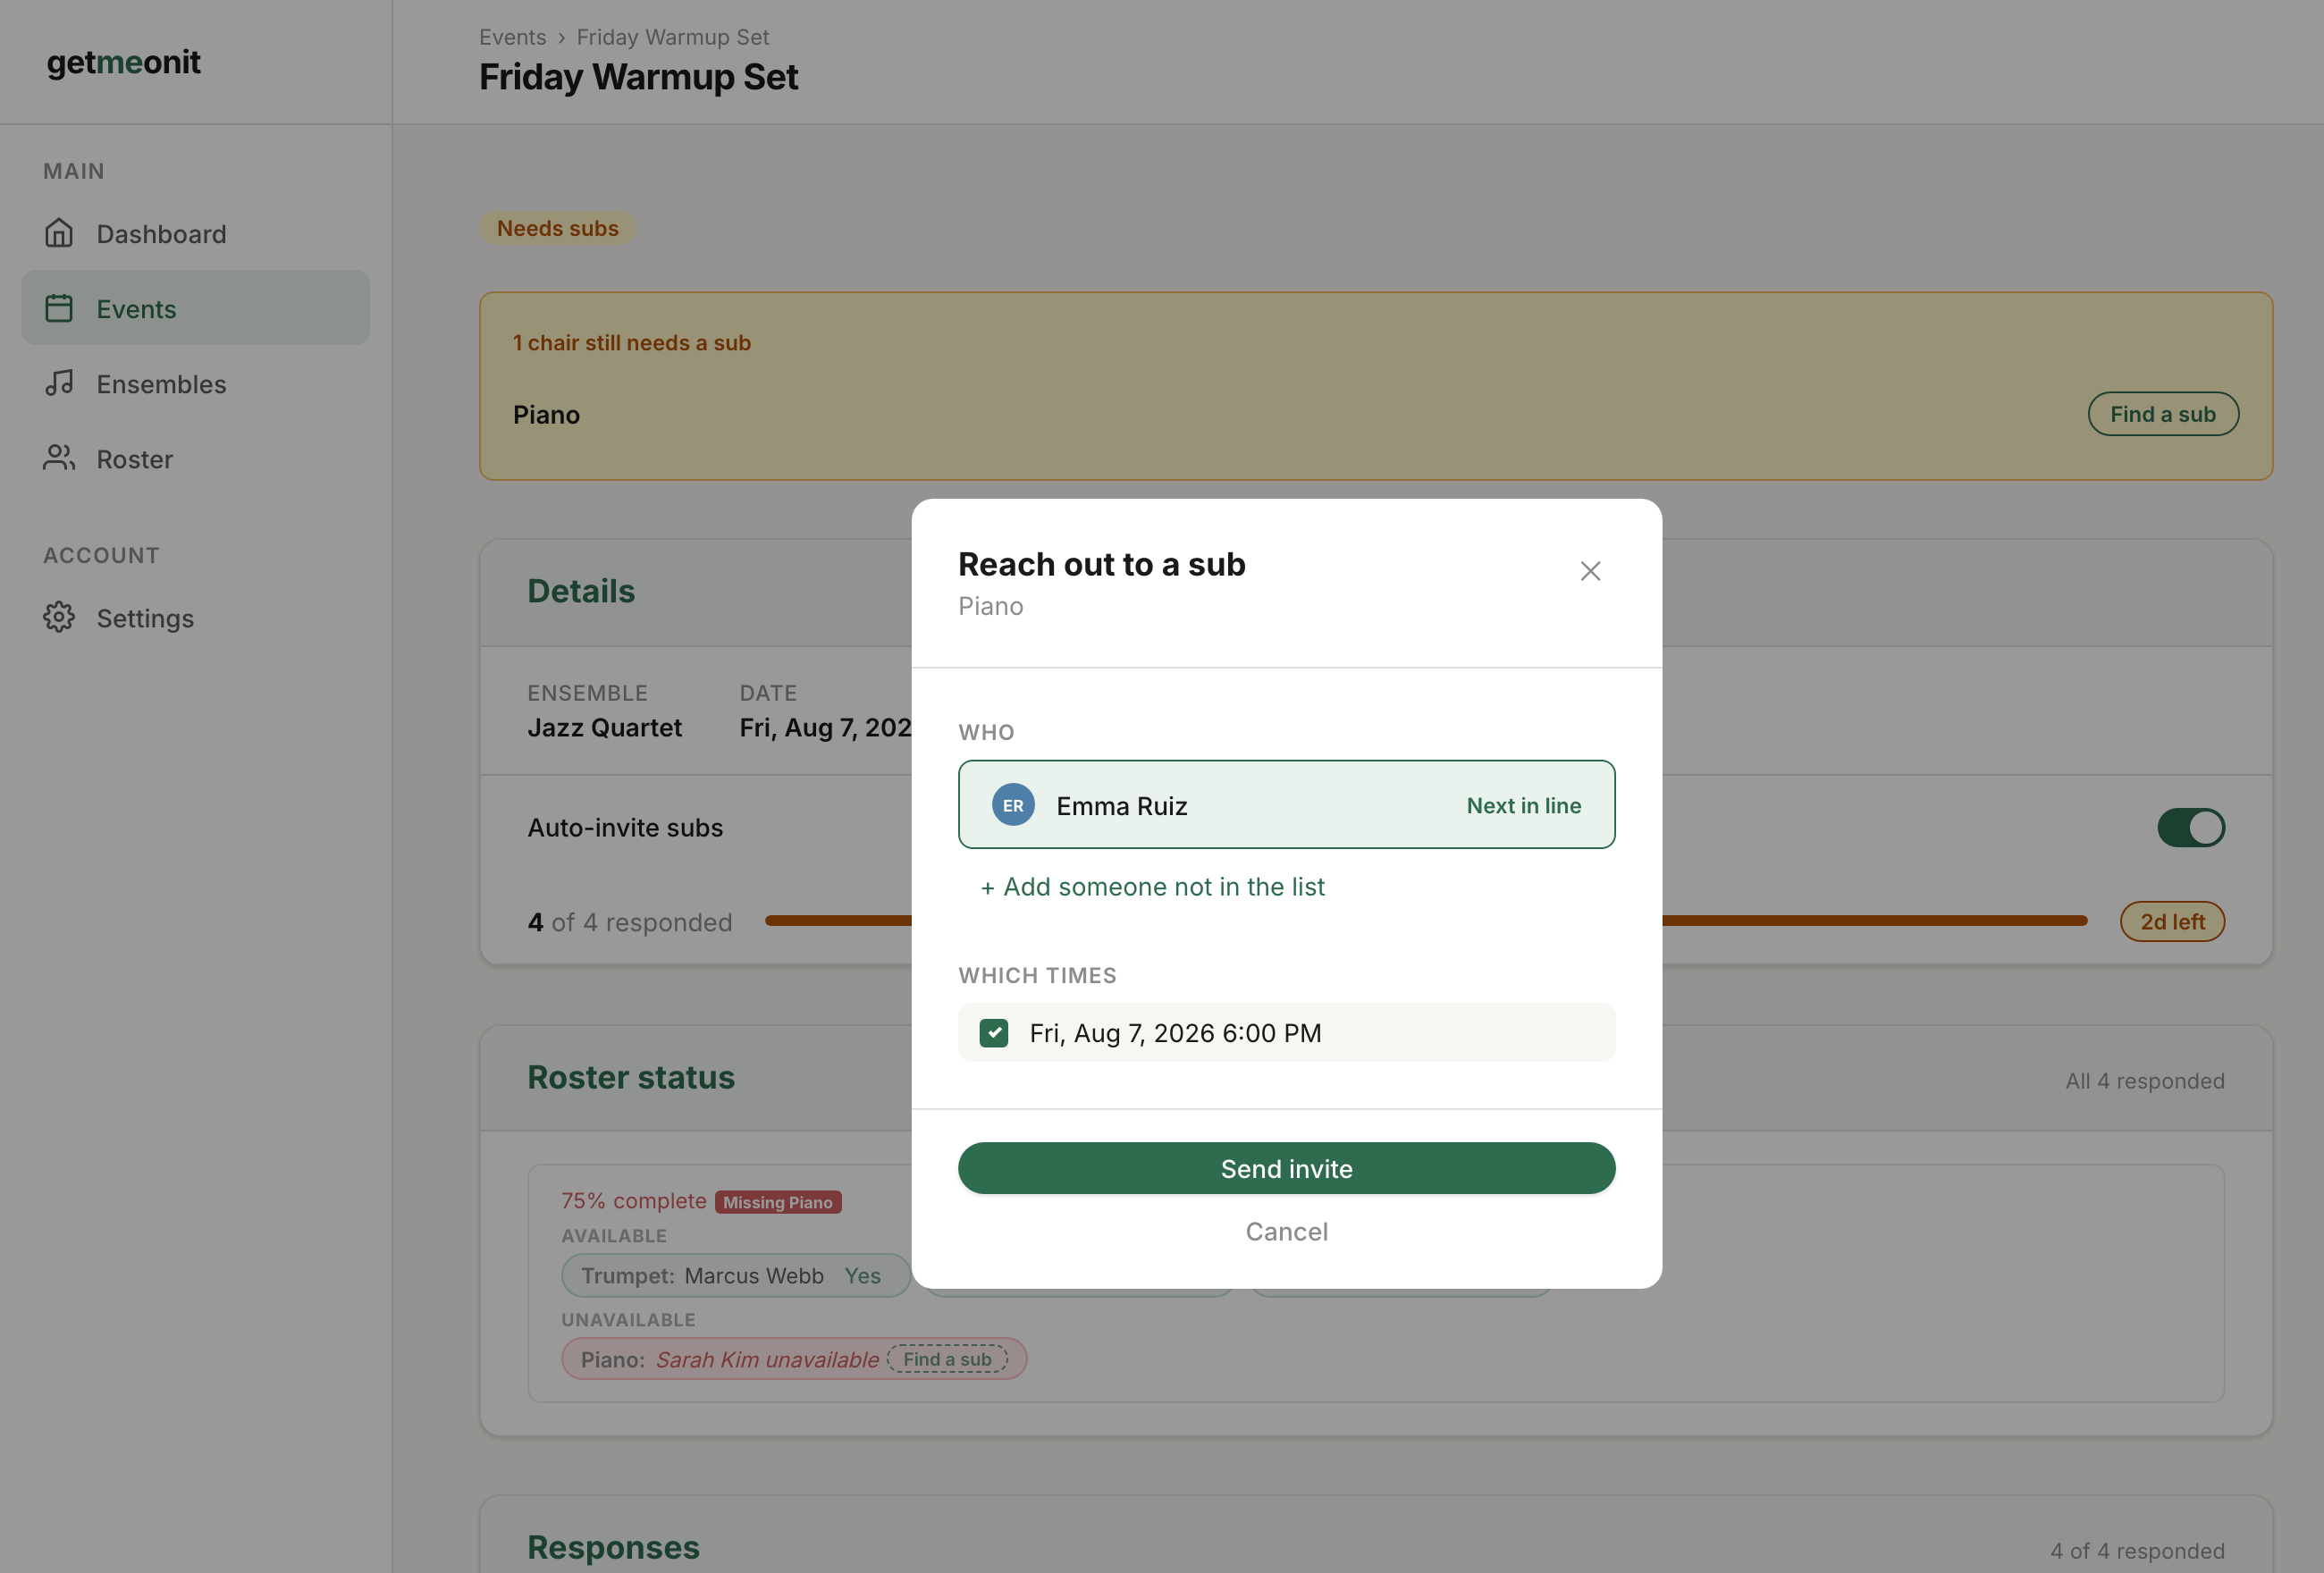
Task: Close the Reach out to a sub dialog
Action: (x=1590, y=571)
